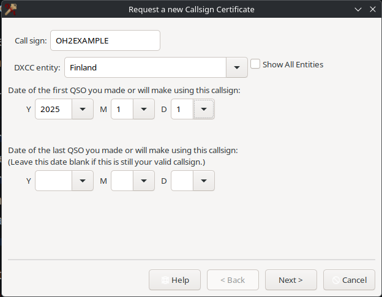The width and height of the screenshot is (382, 297).
Task: Enable the Show All Entities checkbox
Action: 256,64
